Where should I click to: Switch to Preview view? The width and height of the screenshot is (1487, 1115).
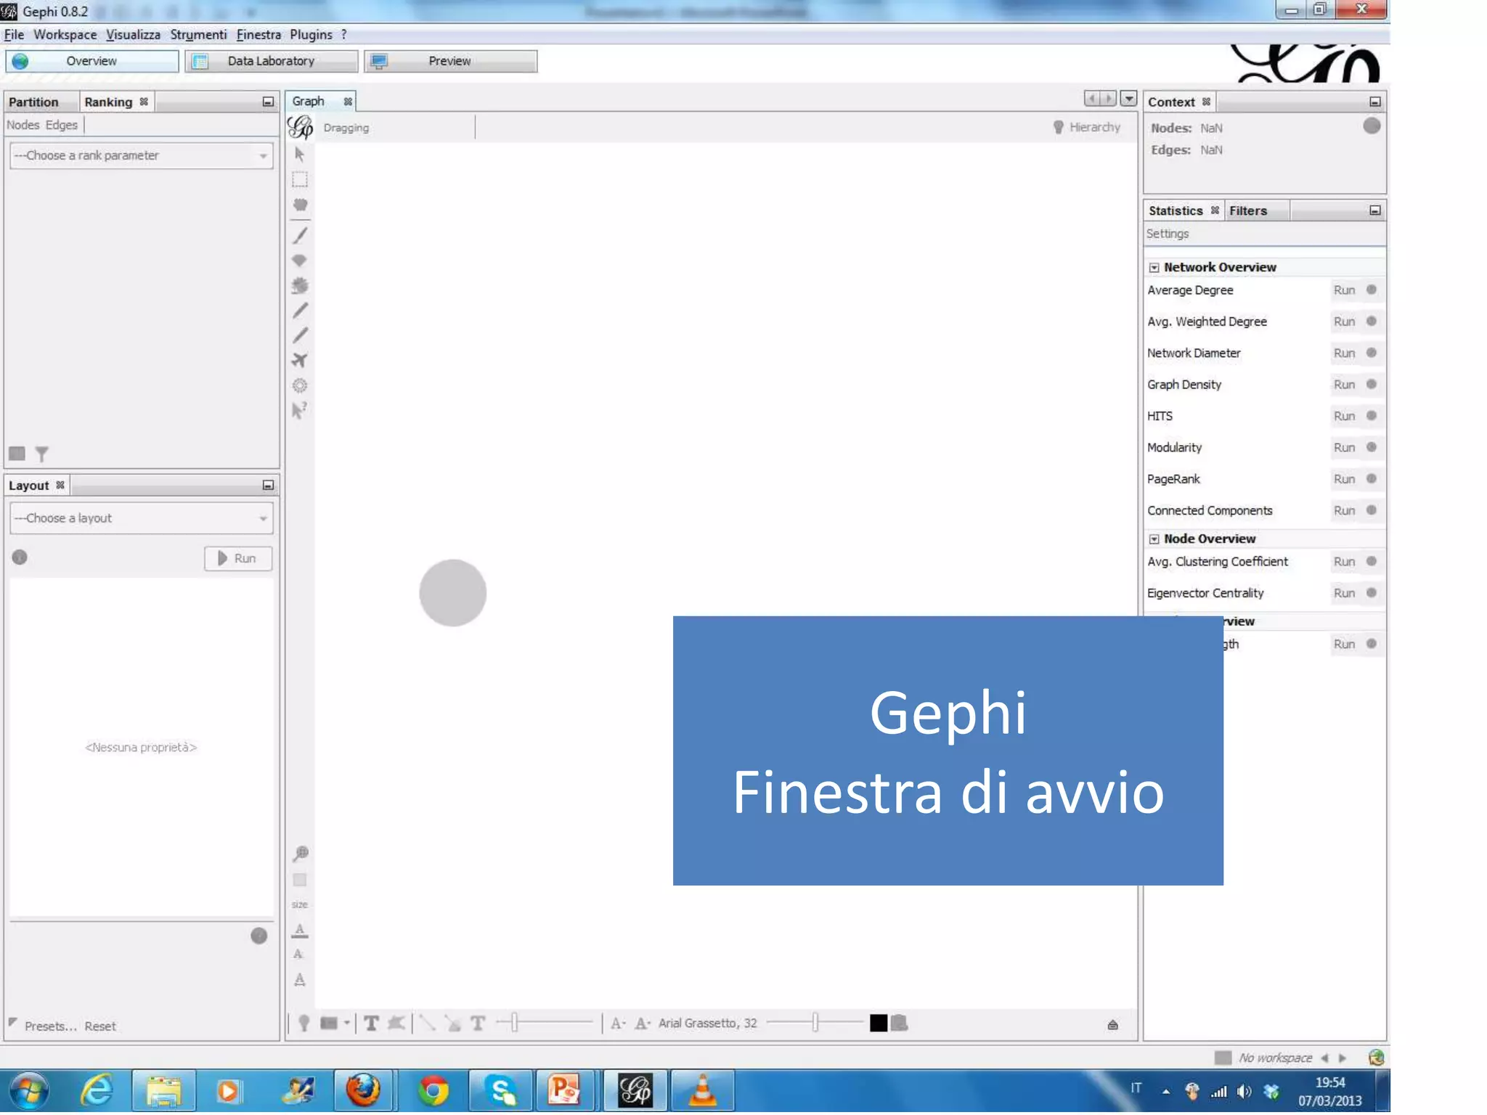coord(450,62)
